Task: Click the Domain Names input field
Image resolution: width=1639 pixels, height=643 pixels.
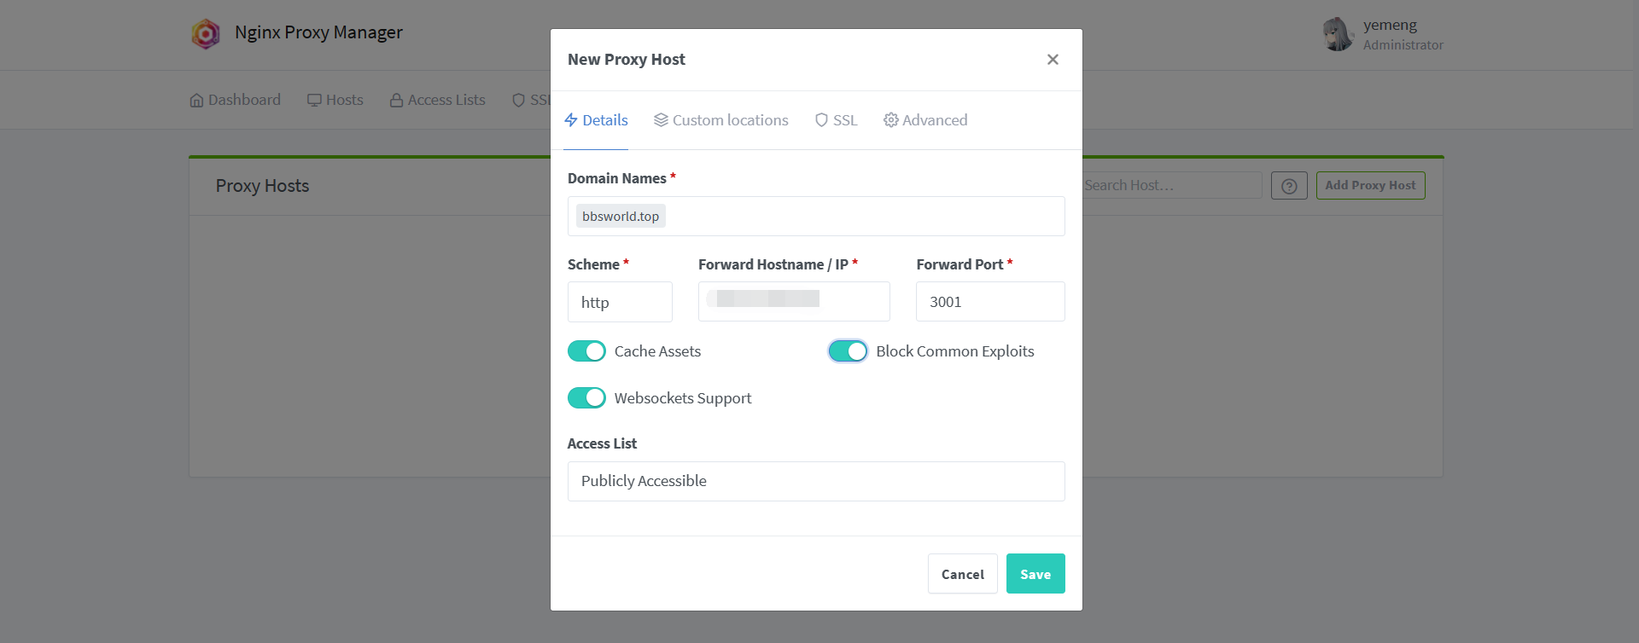Action: point(862,217)
